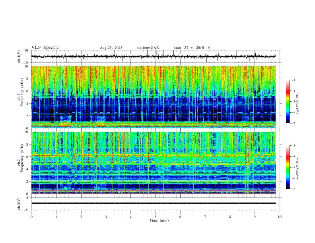Click the ch.2 spectrogram color scale bar
This screenshot has height=243, width=315.
coord(288,167)
